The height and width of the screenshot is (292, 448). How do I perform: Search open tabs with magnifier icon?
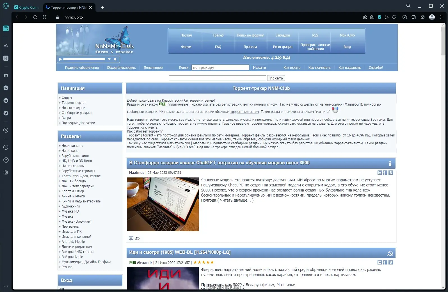pos(408,6)
